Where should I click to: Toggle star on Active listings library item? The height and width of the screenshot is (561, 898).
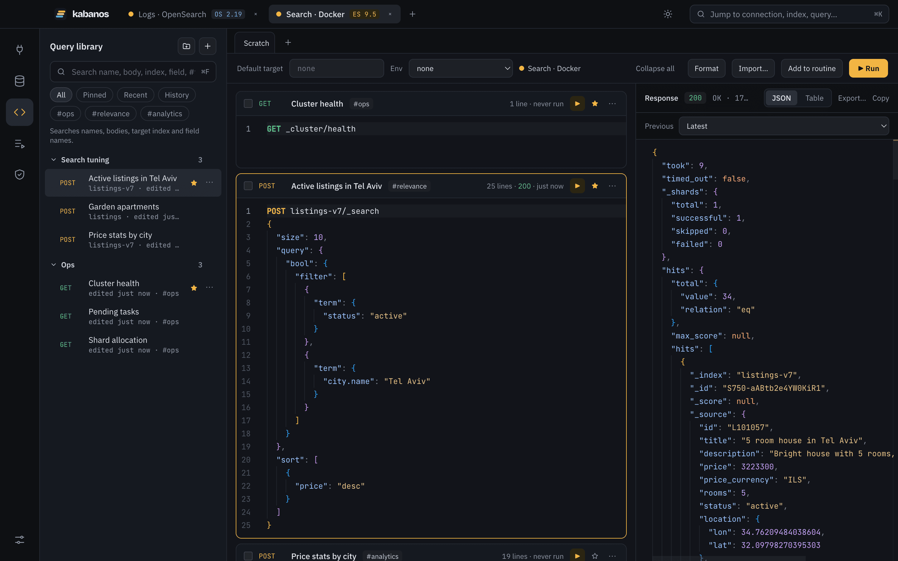point(194,183)
